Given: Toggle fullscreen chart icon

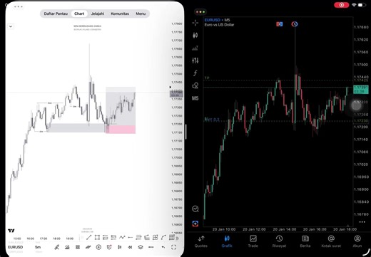Looking at the screenshot, I should click(x=174, y=247).
